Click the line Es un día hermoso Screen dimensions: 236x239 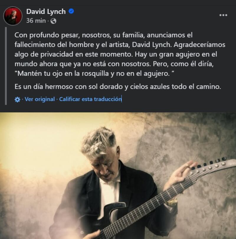click(x=118, y=86)
